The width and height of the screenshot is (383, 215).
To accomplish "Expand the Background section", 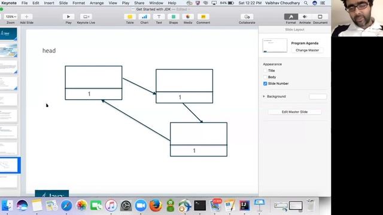I will (x=264, y=97).
